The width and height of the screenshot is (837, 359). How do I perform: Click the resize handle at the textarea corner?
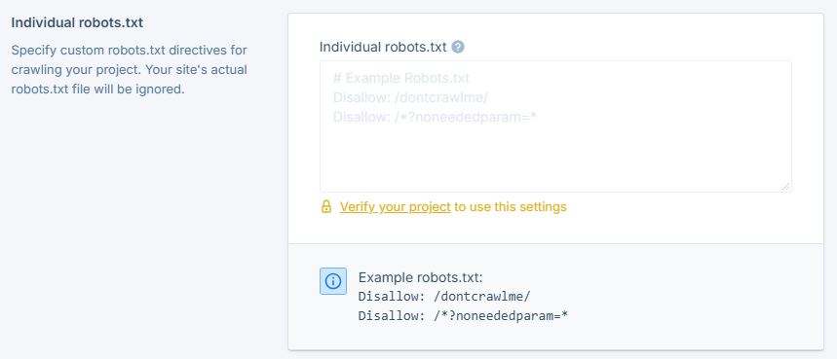[785, 186]
